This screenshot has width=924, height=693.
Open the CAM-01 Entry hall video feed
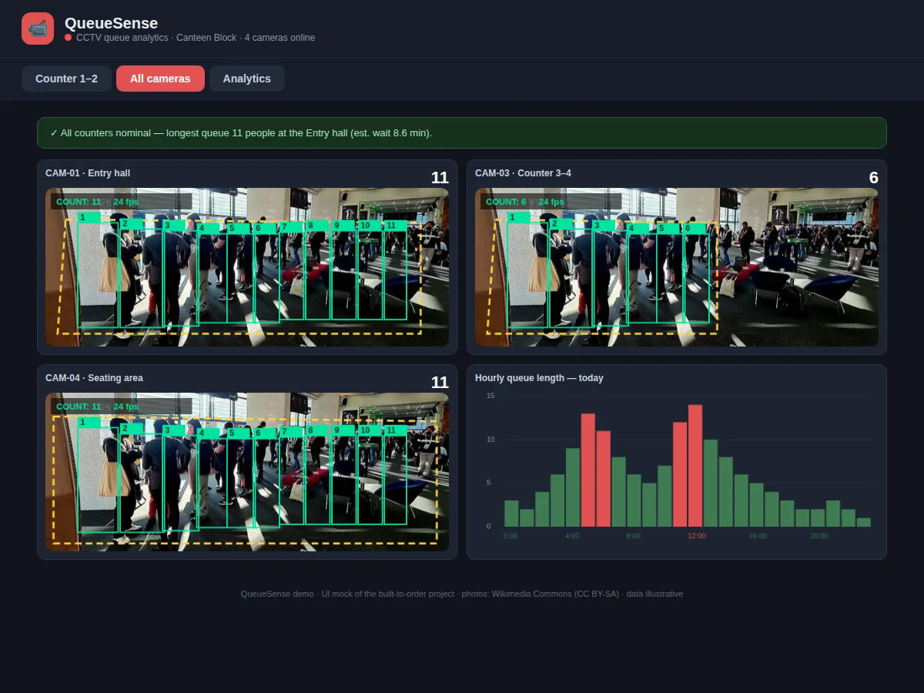[247, 267]
